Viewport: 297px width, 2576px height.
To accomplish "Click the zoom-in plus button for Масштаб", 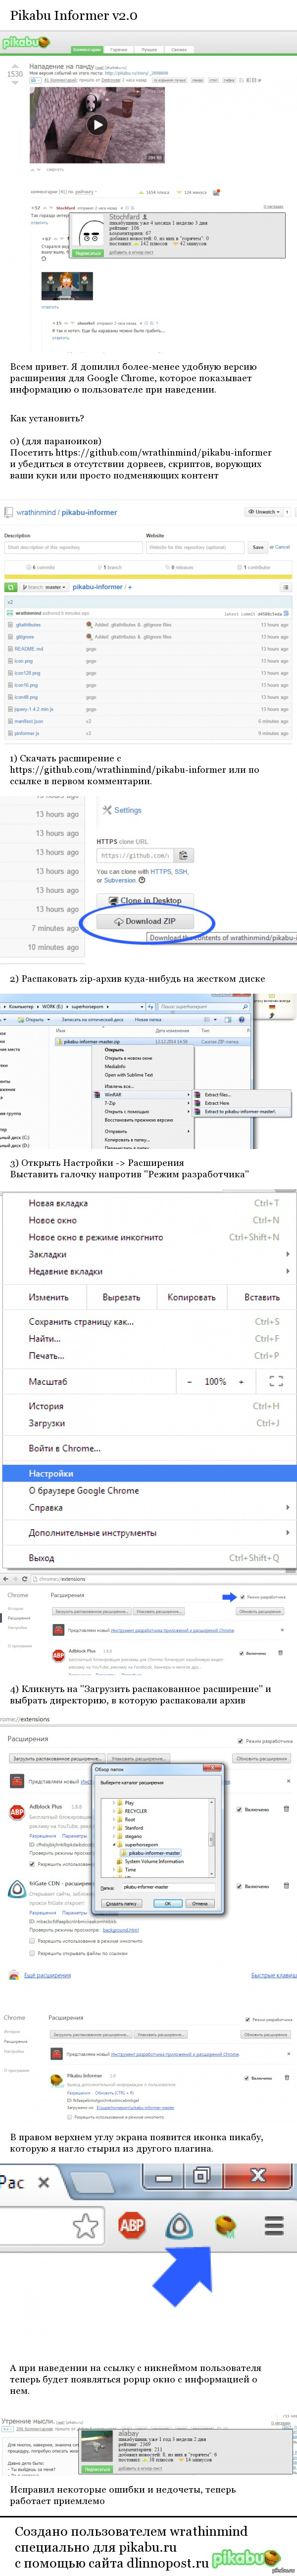I will coord(240,1381).
